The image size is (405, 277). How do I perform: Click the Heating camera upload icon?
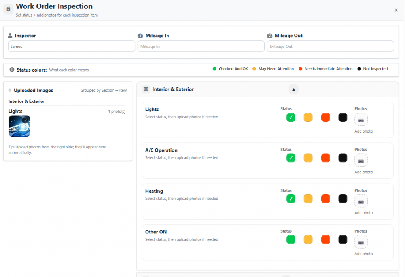pyautogui.click(x=361, y=201)
